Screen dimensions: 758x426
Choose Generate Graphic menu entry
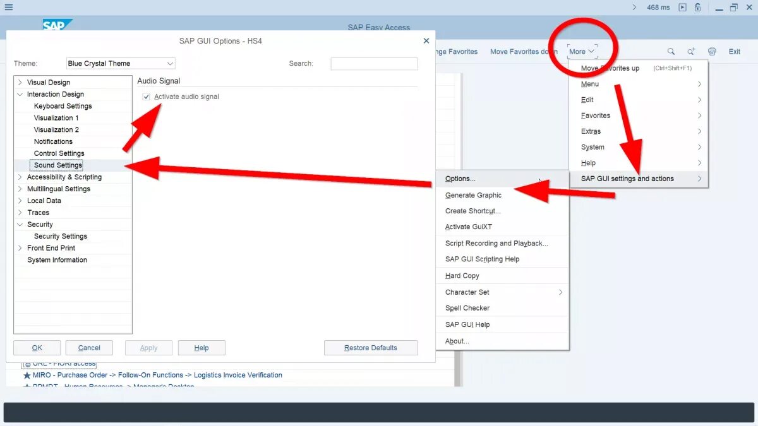click(503, 195)
